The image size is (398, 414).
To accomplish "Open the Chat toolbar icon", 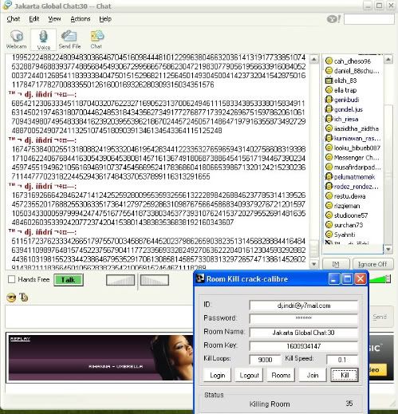I will pyautogui.click(x=97, y=39).
